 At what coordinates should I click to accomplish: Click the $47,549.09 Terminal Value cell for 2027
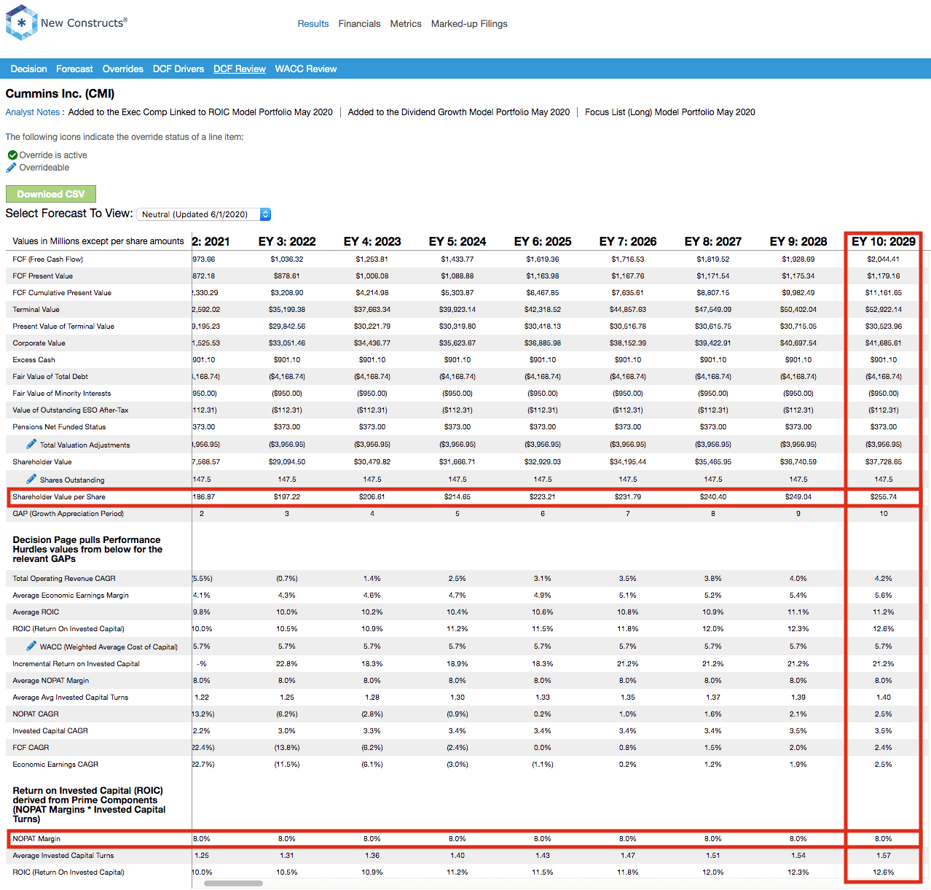point(713,310)
